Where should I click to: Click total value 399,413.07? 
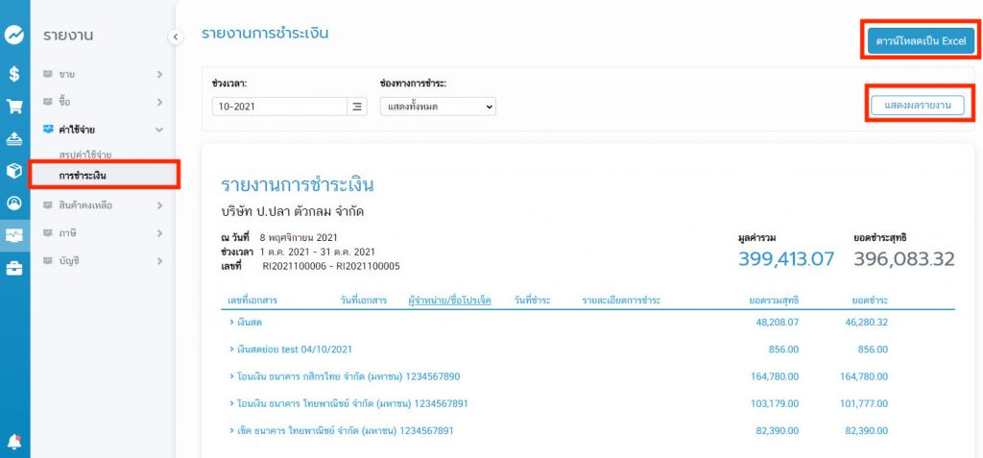[x=786, y=258]
